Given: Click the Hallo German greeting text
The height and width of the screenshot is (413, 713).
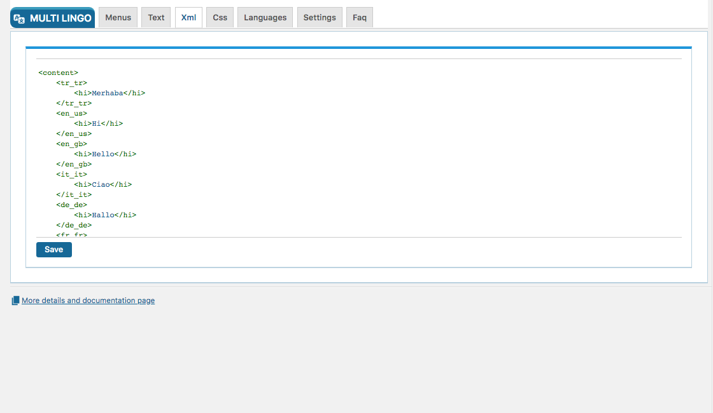Looking at the screenshot, I should [104, 215].
